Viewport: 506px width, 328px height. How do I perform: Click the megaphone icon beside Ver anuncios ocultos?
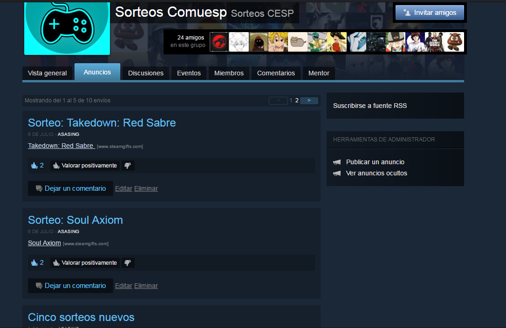337,174
